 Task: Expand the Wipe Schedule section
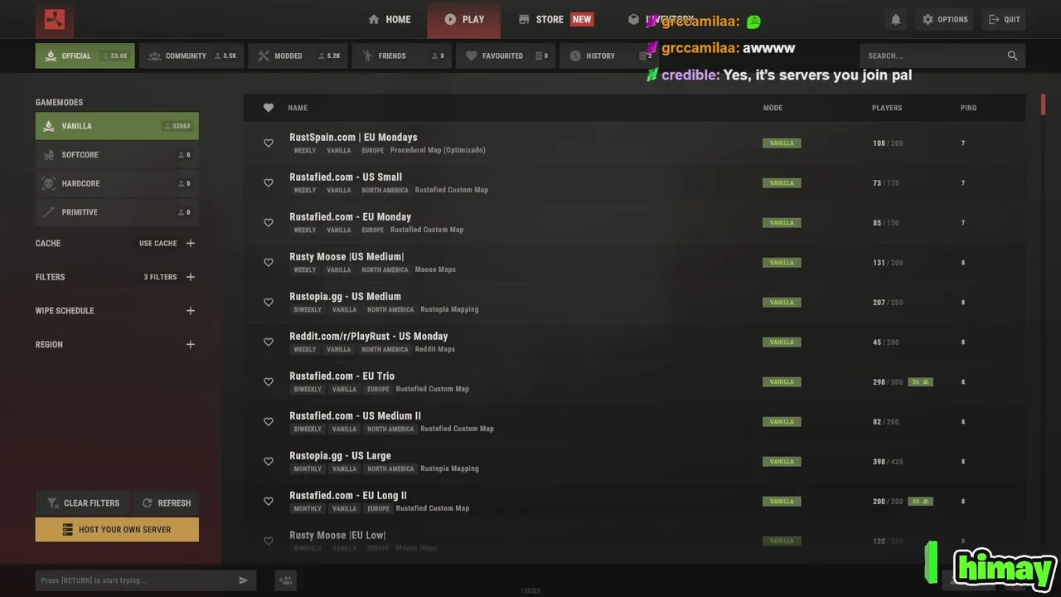point(191,311)
